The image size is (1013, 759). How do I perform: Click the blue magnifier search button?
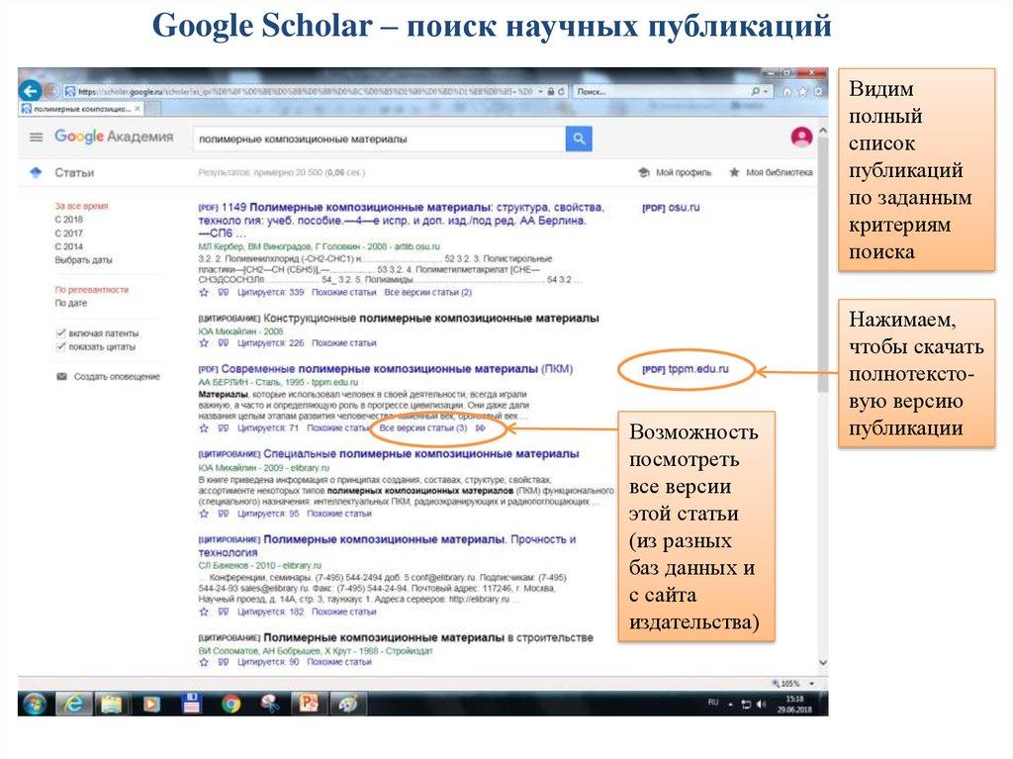click(x=579, y=140)
